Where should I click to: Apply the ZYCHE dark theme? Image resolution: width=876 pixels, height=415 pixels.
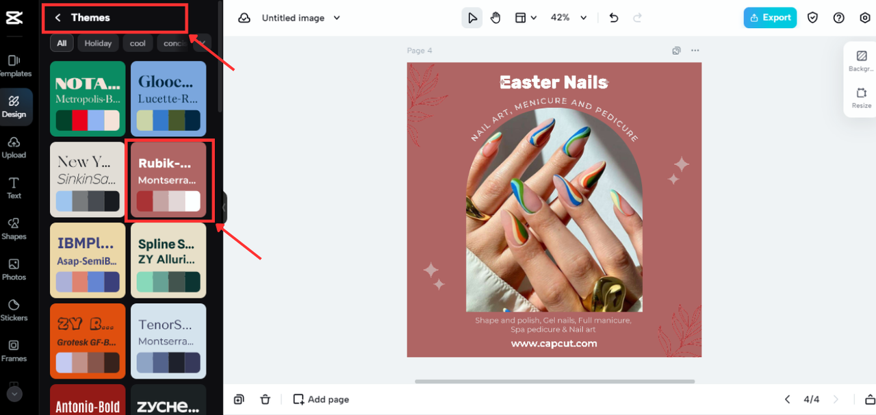pos(168,399)
